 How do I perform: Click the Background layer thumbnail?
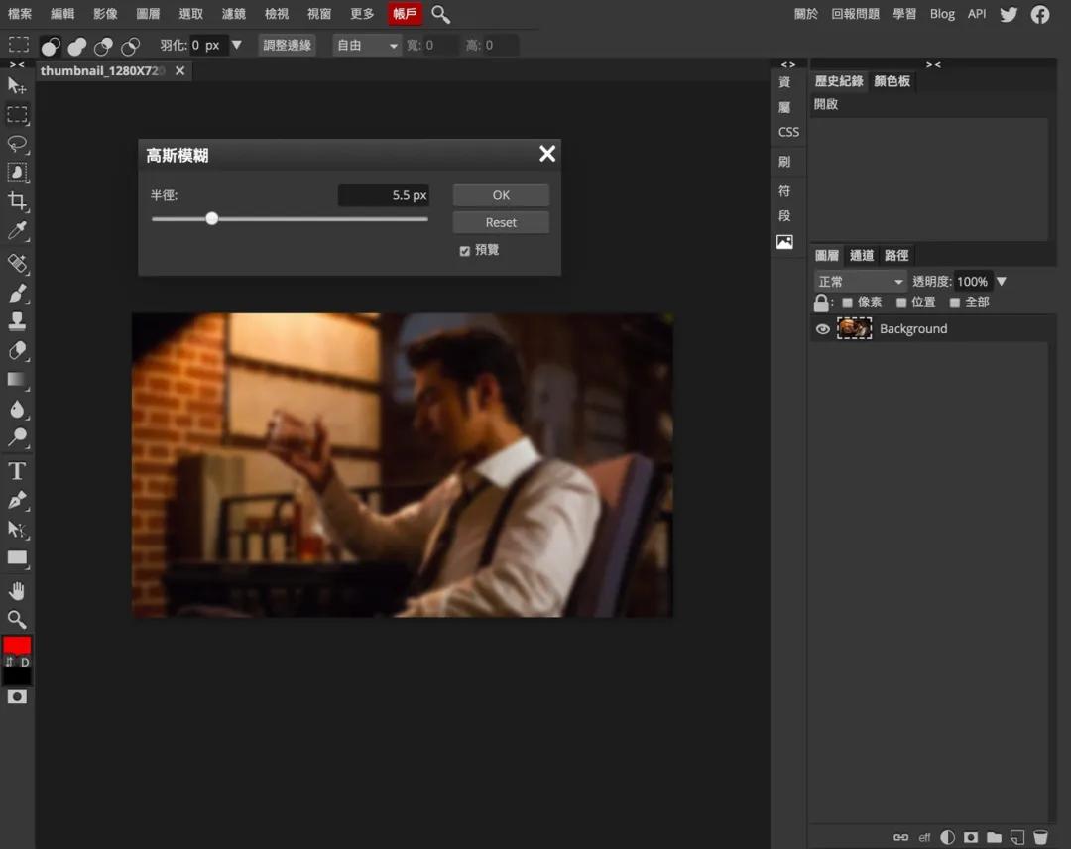pyautogui.click(x=854, y=328)
